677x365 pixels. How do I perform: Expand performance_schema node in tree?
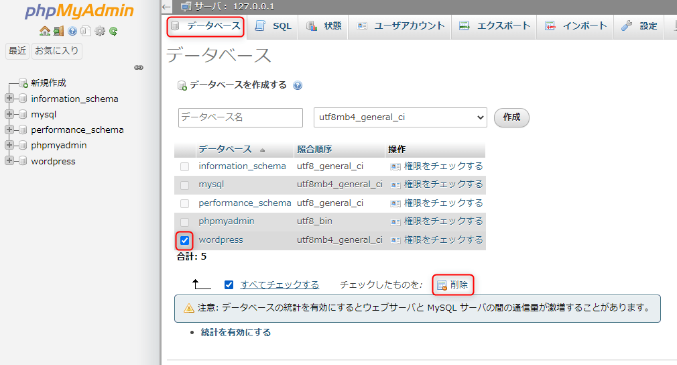(9, 129)
